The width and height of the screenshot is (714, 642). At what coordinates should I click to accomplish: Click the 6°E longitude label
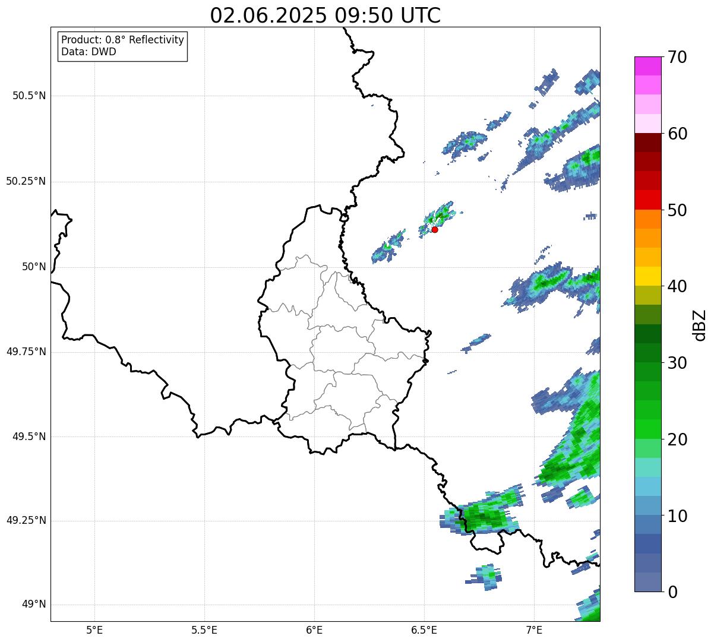314,630
